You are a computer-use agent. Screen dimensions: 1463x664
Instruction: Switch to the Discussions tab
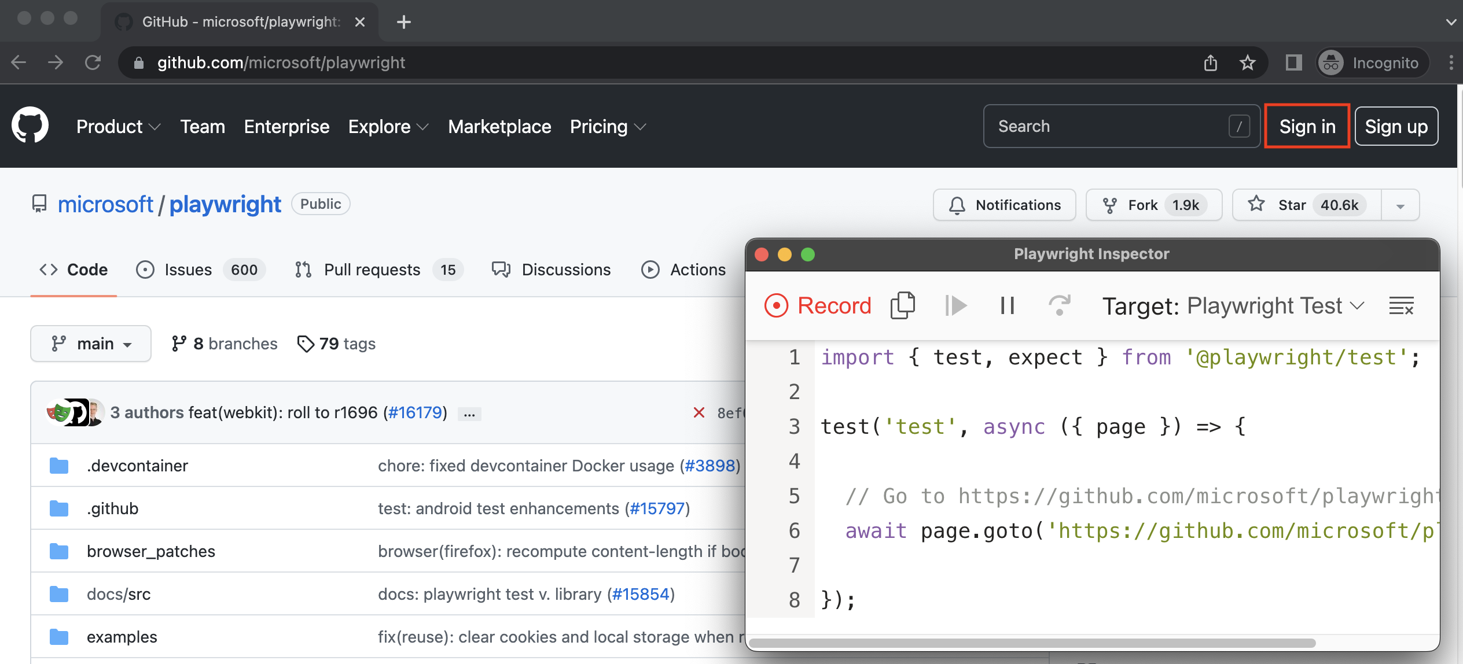tap(551, 270)
